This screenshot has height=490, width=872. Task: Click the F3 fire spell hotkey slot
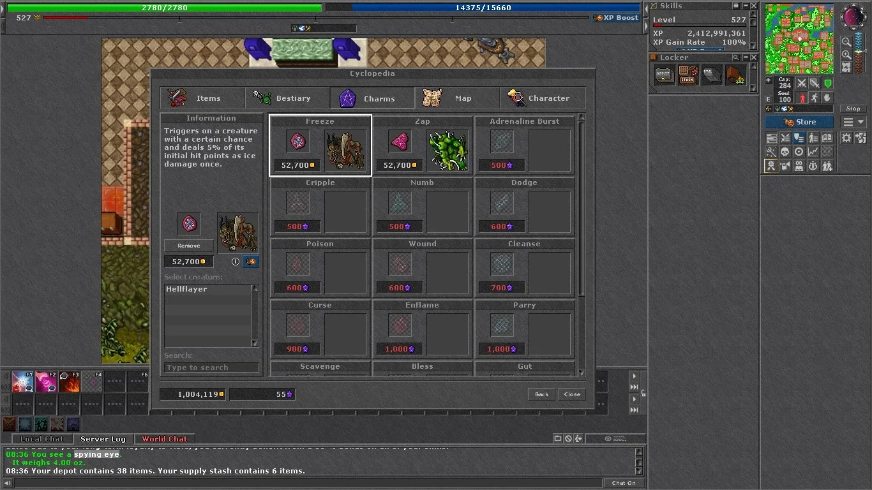[70, 382]
